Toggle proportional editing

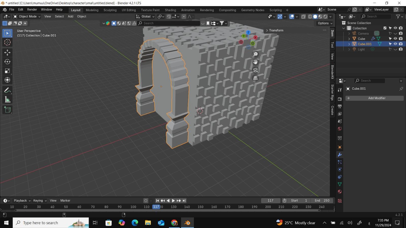pyautogui.click(x=184, y=16)
